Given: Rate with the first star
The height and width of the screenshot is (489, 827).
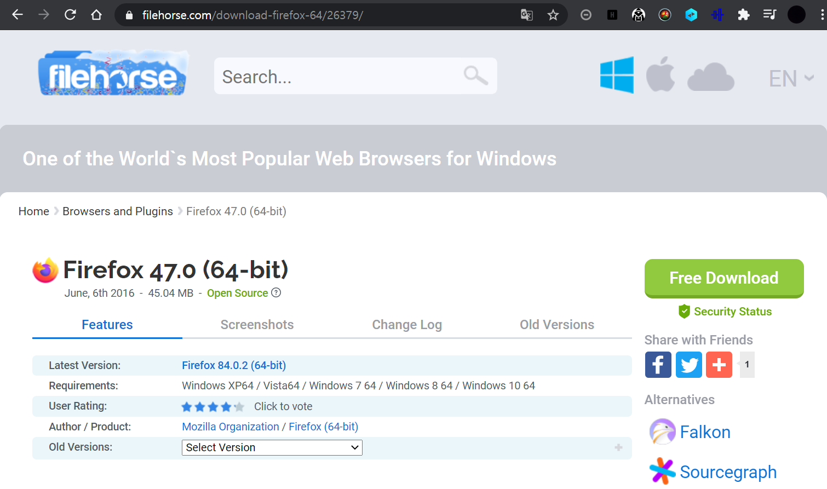Looking at the screenshot, I should point(187,407).
